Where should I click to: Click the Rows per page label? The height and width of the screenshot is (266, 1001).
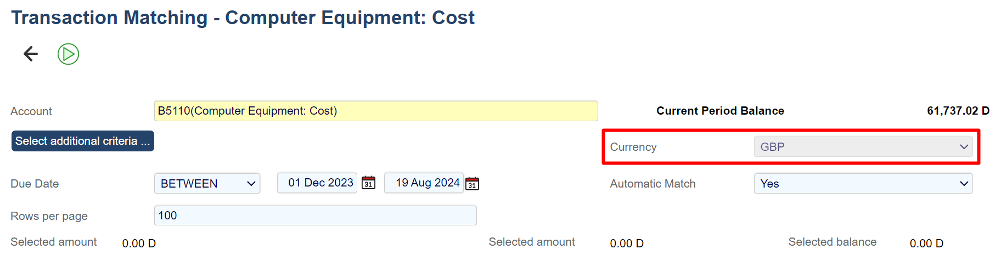pos(49,216)
